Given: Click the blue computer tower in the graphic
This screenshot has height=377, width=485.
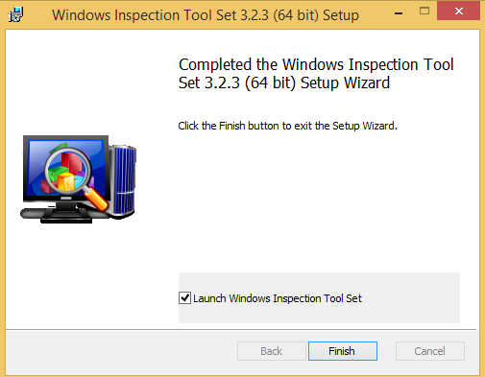Looking at the screenshot, I should [124, 180].
